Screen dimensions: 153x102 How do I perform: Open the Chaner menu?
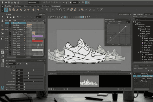[x=135, y=17]
